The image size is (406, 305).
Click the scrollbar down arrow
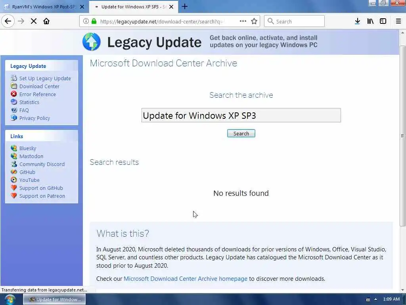[402, 290]
